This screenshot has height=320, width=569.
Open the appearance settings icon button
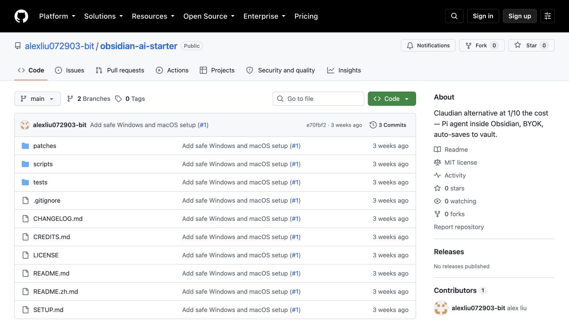pyautogui.click(x=548, y=16)
